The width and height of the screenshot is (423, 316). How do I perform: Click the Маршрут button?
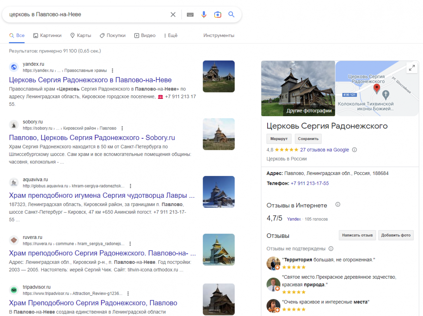(279, 139)
